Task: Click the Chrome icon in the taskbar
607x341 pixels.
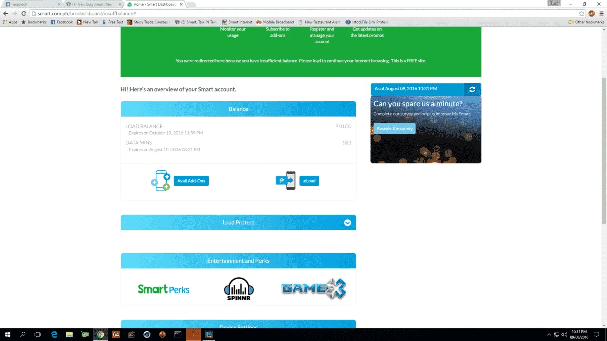Action: click(100, 334)
